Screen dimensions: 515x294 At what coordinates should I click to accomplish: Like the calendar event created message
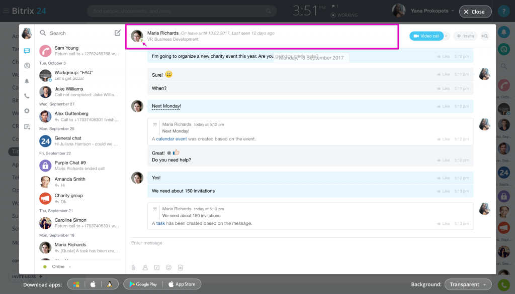coord(443,139)
